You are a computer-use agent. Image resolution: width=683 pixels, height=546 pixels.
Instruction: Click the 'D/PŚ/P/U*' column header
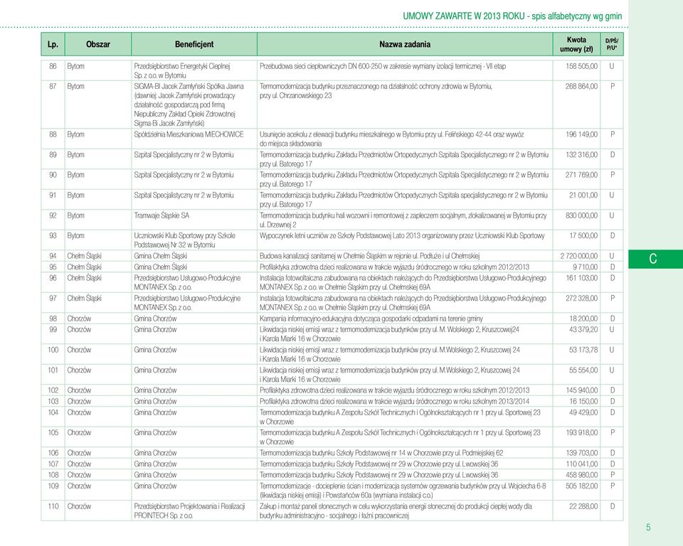pos(612,44)
